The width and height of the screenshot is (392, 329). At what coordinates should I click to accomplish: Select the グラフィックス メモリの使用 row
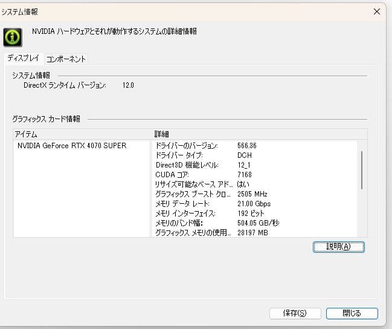254,233
